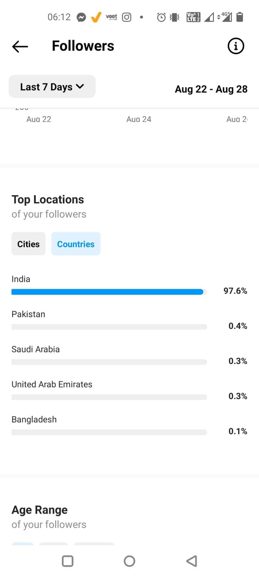
Task: Tap the alarm clock status icon
Action: point(161,17)
